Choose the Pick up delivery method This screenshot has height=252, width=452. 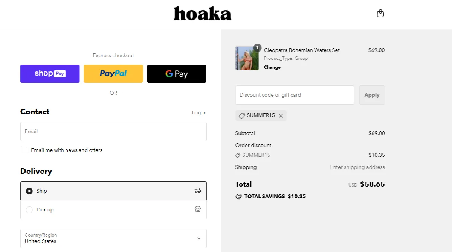click(x=29, y=209)
